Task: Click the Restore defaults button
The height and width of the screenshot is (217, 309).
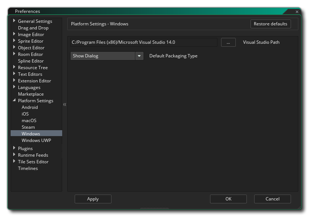Action: tap(270, 24)
